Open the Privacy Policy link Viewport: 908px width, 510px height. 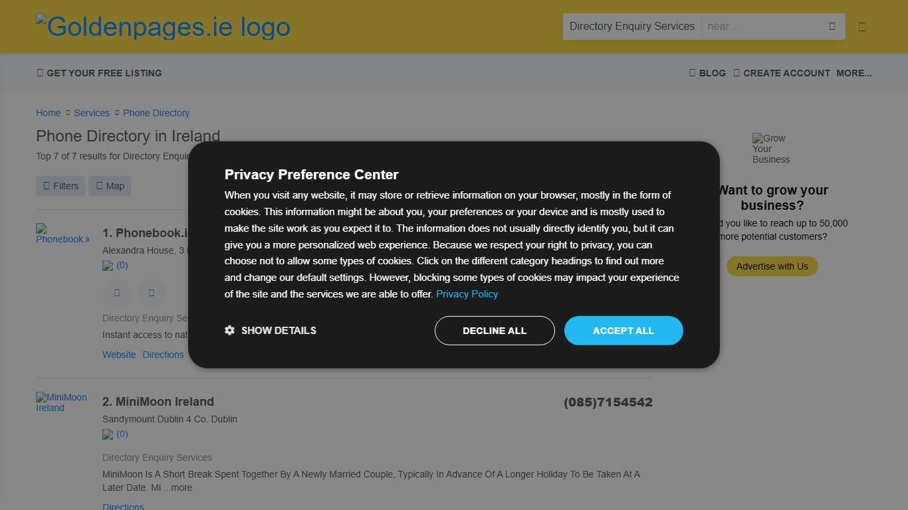[467, 294]
